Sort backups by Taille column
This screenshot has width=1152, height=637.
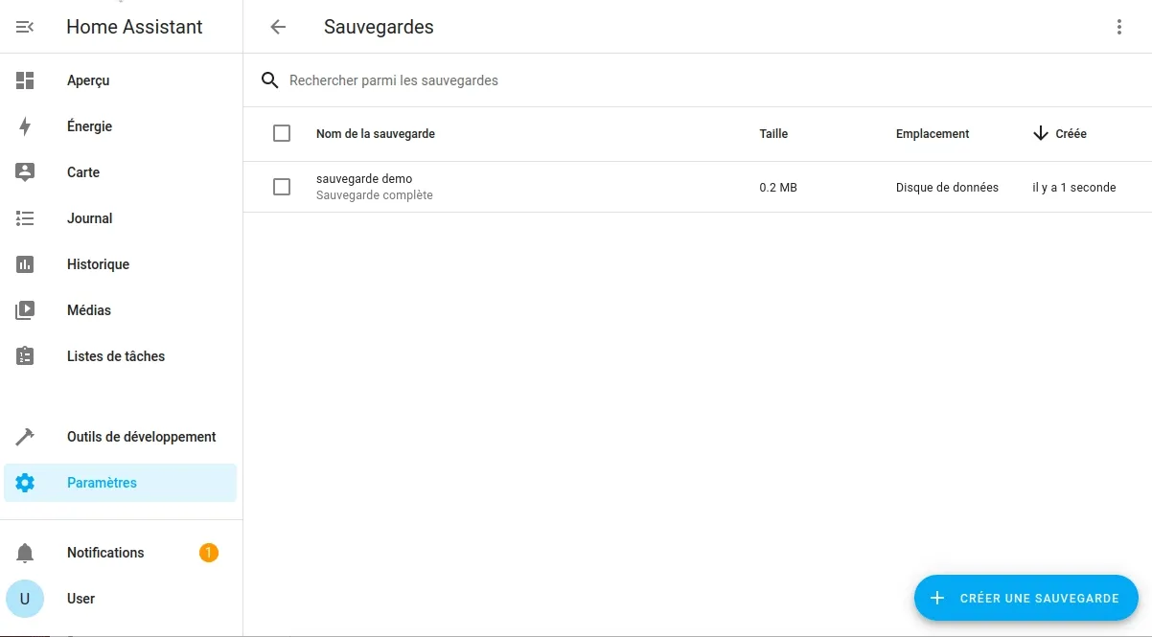coord(773,133)
